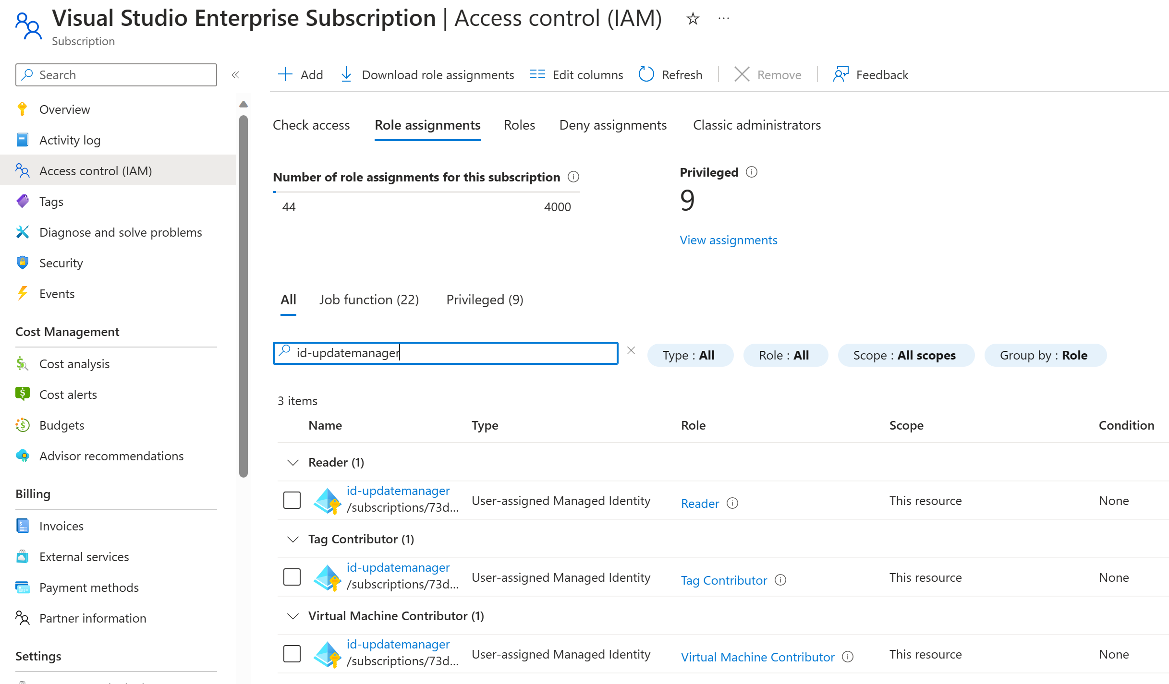Switch to the Roles tab

coord(519,125)
